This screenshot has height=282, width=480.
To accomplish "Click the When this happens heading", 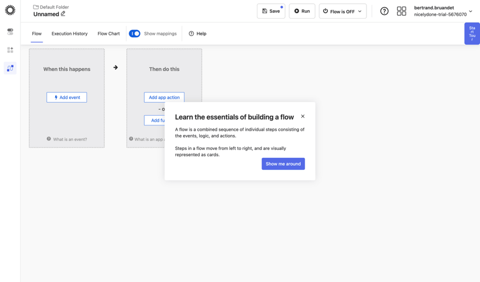I will click(67, 69).
